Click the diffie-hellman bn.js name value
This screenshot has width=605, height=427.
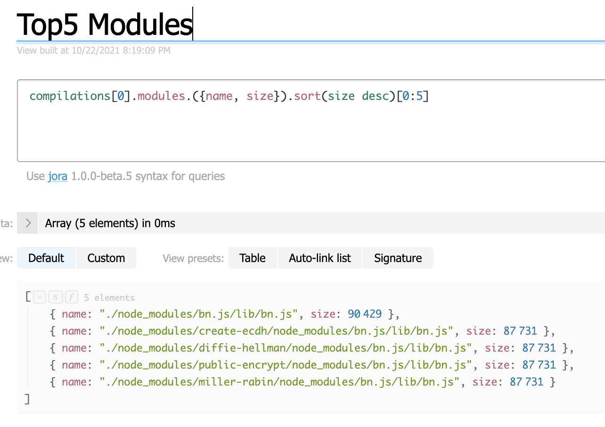click(x=286, y=348)
